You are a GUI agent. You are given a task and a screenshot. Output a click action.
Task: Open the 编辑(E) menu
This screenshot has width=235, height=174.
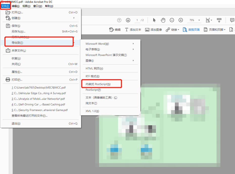pos(16,6)
